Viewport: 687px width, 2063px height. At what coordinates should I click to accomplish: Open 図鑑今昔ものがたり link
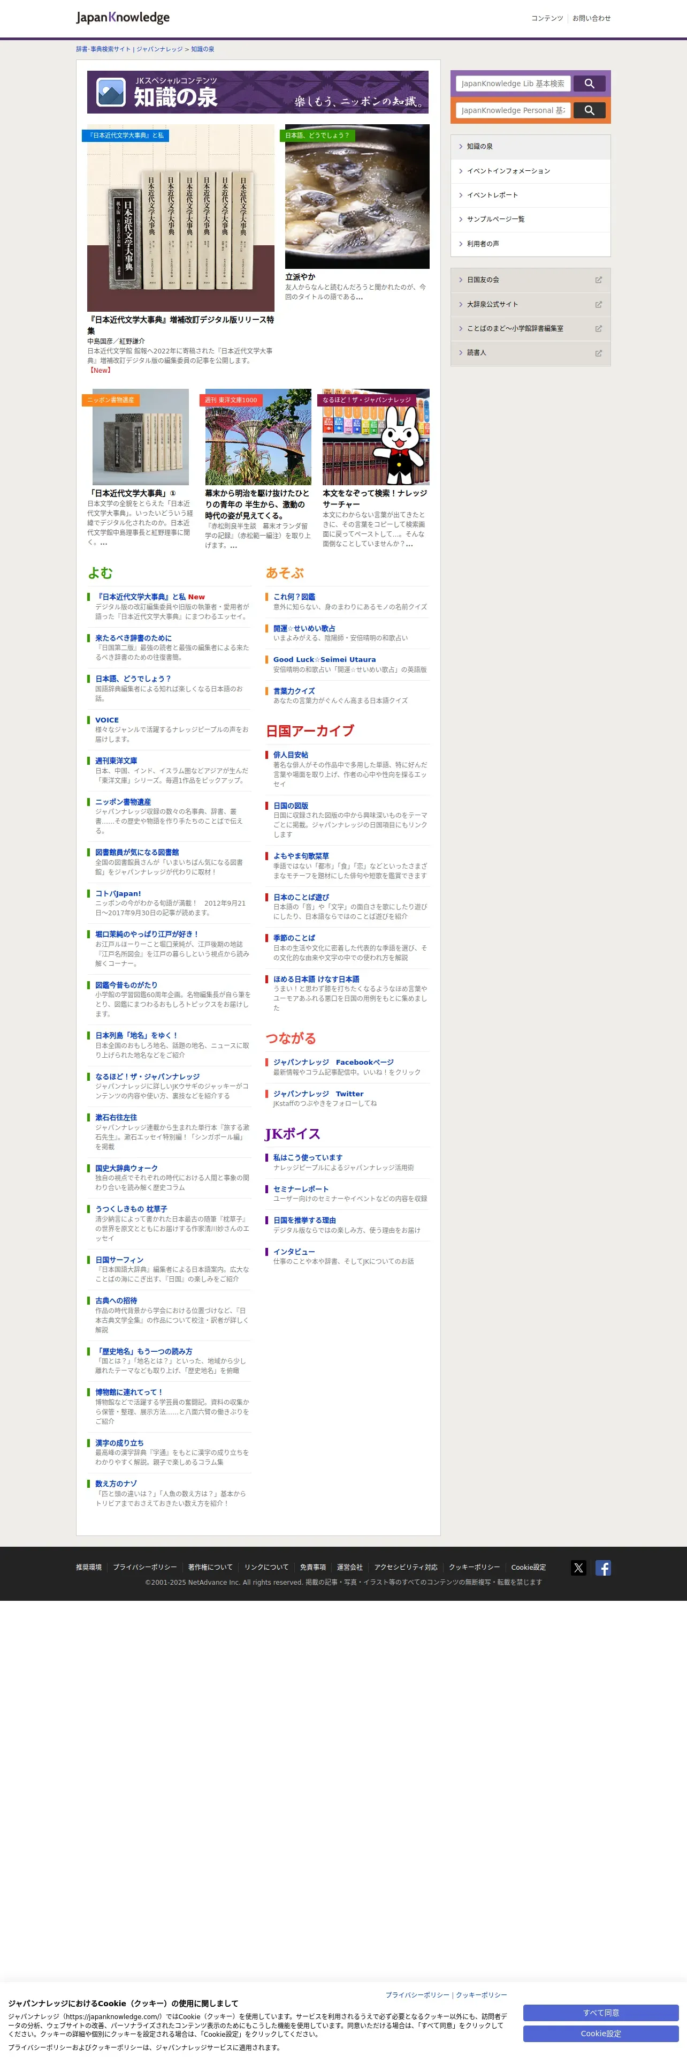tap(126, 985)
